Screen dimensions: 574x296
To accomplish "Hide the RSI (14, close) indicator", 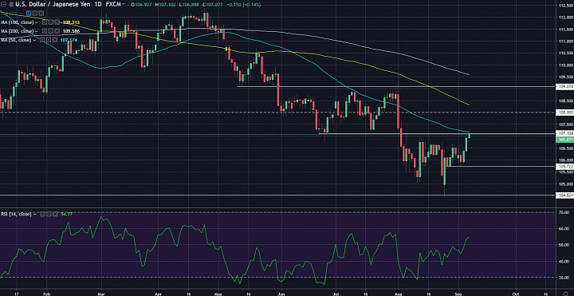I will click(42, 214).
